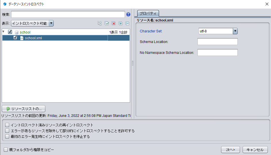Enable エラーがあるリソースを除外 partial introspect checkbox
Screen dimensions: 271x155
coord(7,131)
